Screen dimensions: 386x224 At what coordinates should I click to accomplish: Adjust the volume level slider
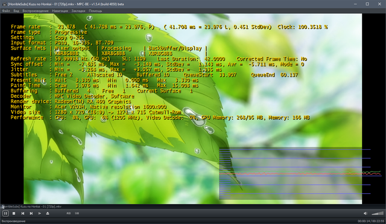pyautogui.click(x=378, y=213)
